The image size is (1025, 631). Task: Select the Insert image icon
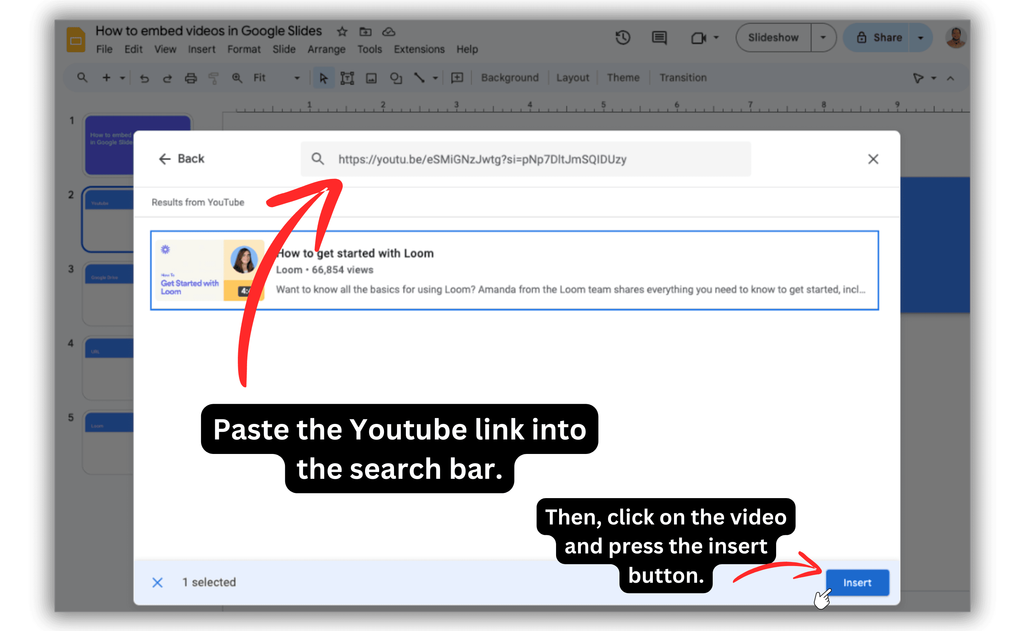click(372, 78)
